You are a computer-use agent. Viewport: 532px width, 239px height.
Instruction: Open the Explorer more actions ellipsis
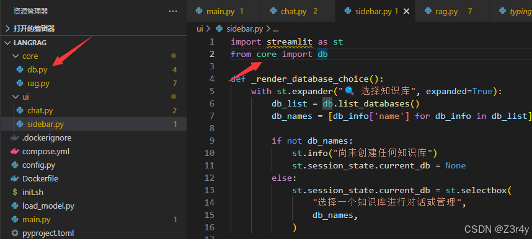173,12
